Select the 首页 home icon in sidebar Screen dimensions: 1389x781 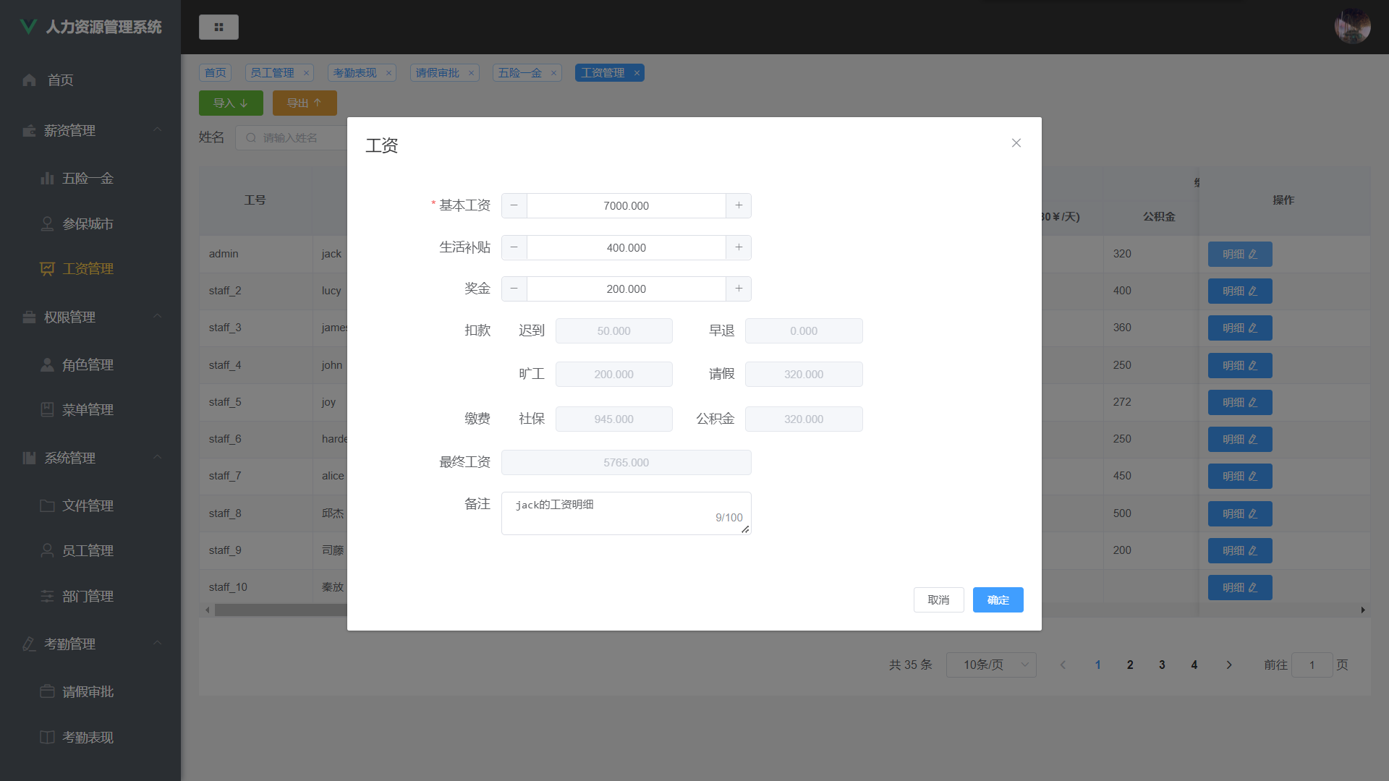(29, 80)
